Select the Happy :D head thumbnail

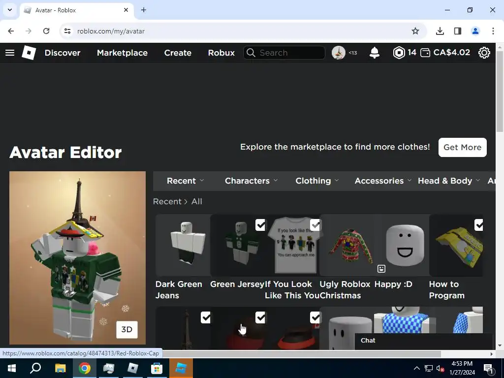(402, 245)
